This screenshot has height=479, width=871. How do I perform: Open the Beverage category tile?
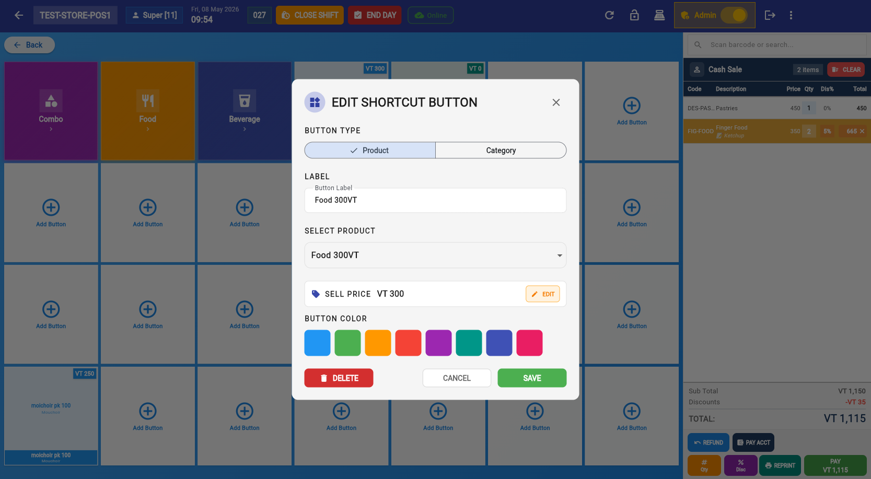[x=245, y=111]
